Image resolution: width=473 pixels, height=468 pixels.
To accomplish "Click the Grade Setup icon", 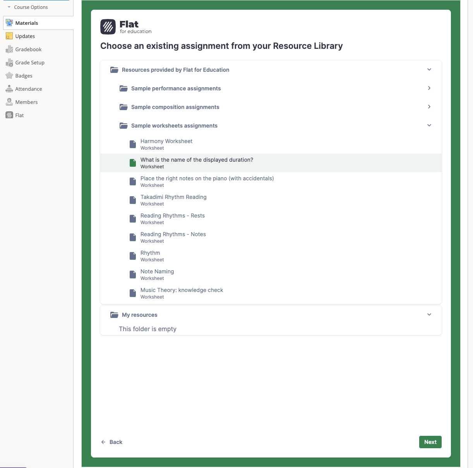I will pyautogui.click(x=9, y=62).
